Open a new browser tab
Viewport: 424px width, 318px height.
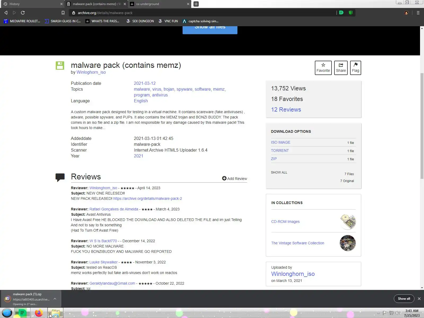point(196,4)
